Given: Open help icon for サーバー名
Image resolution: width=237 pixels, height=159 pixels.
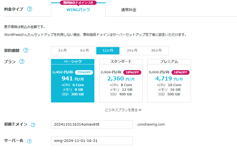Looking at the screenshot, I should [x=29, y=141].
